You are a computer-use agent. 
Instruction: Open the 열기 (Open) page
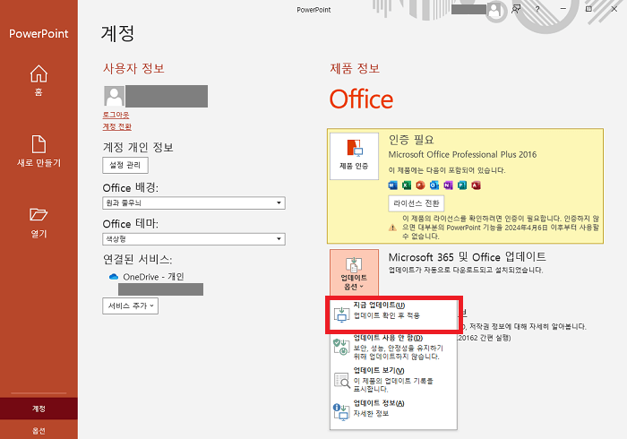pos(39,223)
